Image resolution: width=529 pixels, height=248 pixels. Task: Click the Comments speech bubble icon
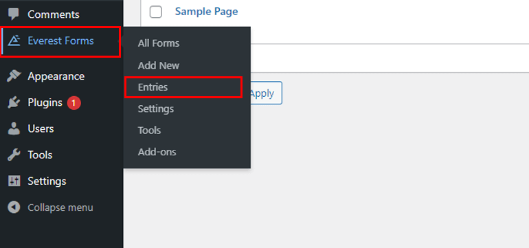[14, 14]
